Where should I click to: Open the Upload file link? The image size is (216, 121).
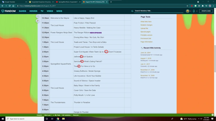tap(144, 28)
